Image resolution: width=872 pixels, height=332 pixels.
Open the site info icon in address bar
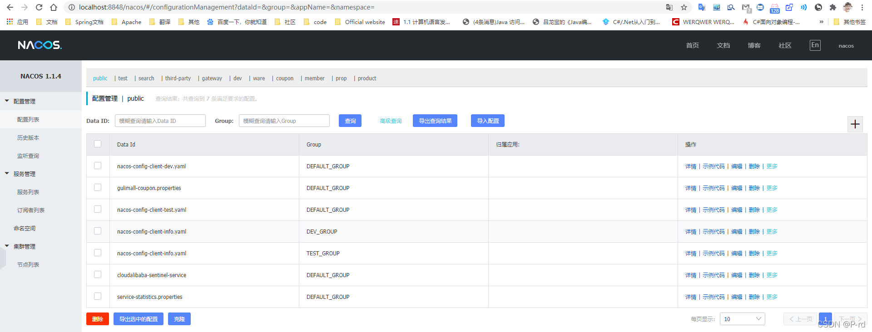[71, 7]
